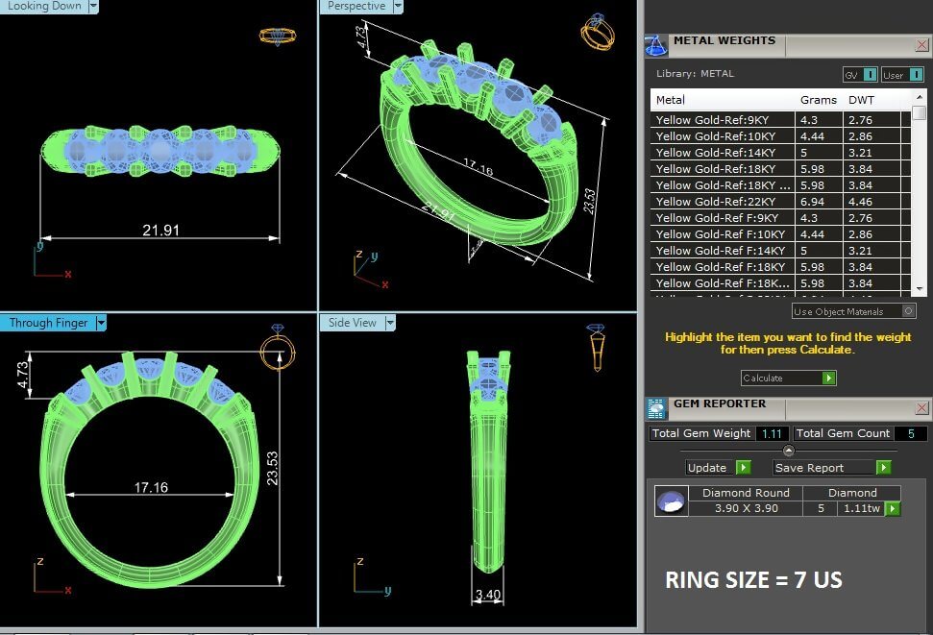
Task: Click the Metal Weights panel icon
Action: 656,45
